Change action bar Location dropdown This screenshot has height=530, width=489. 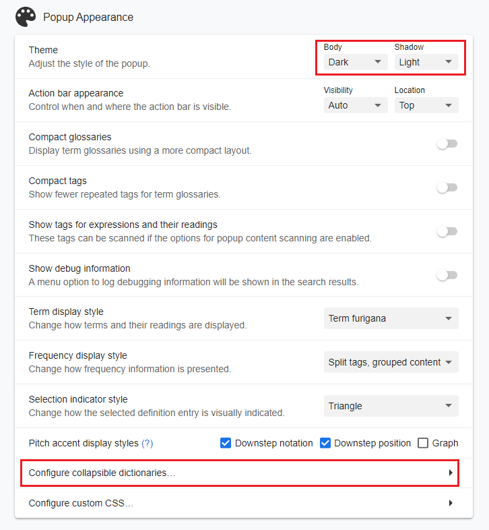[426, 105]
